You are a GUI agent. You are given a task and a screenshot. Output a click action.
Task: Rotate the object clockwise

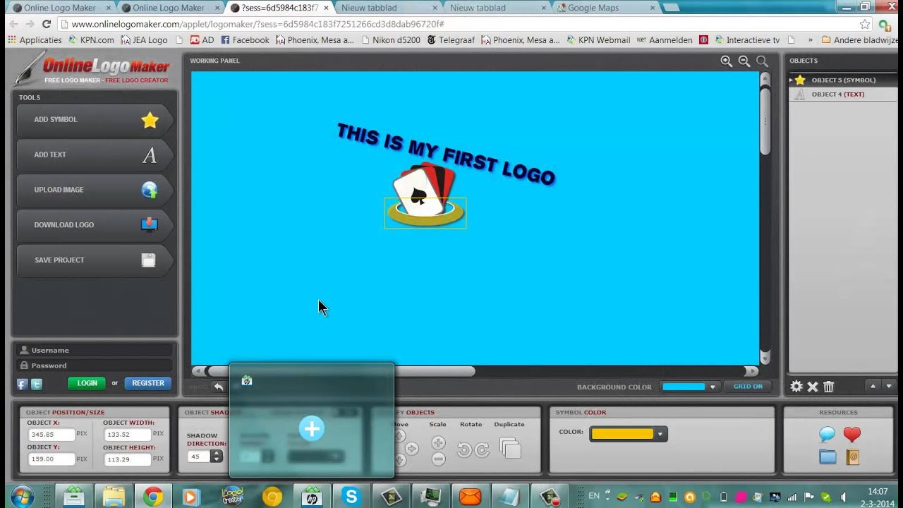coord(482,449)
